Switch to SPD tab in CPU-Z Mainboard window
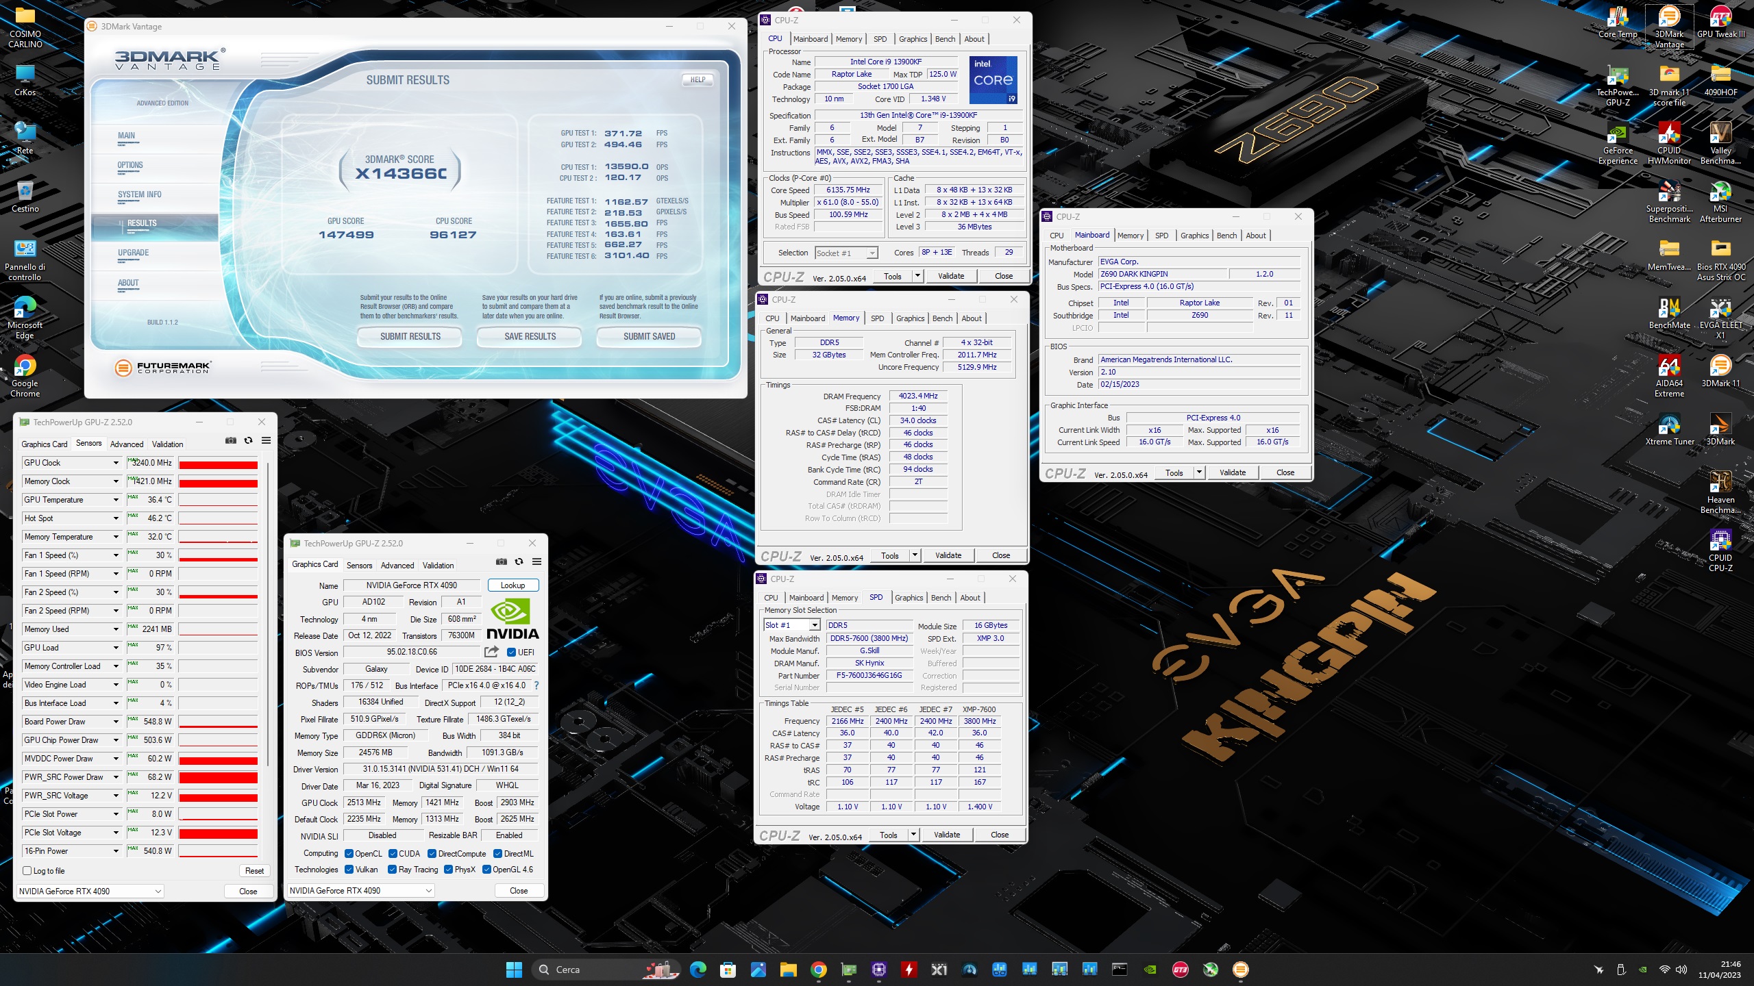Viewport: 1754px width, 986px height. 1162,236
